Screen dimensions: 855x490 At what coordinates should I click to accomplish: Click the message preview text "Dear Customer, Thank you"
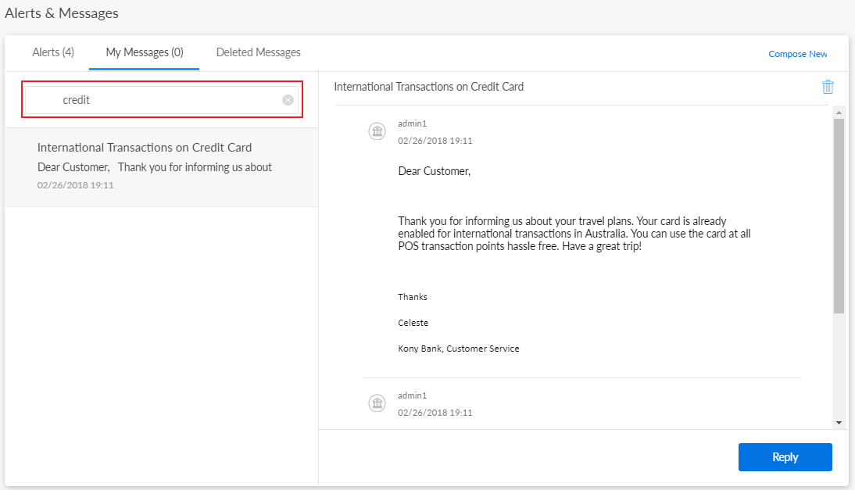pyautogui.click(x=155, y=167)
